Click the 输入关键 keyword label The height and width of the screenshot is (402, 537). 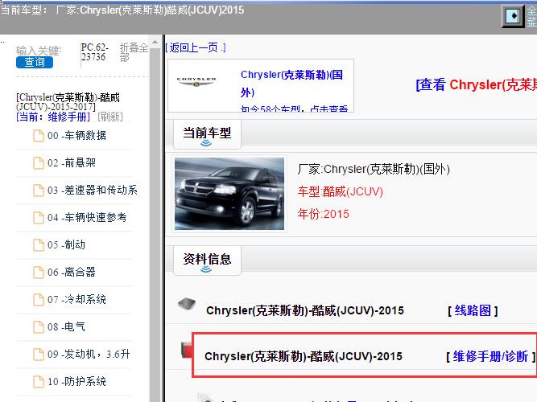coord(39,51)
